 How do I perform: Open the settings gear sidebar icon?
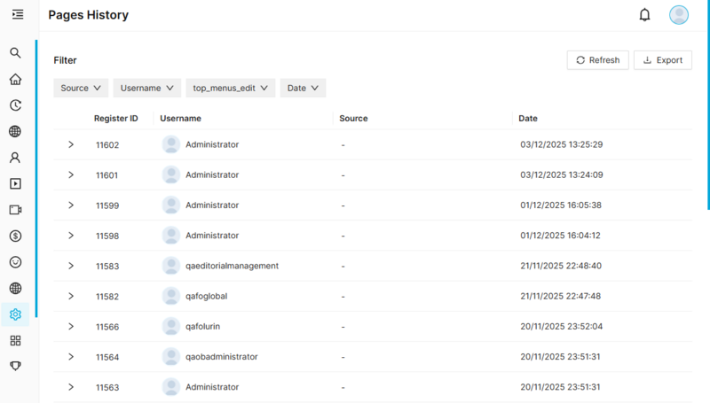15,314
